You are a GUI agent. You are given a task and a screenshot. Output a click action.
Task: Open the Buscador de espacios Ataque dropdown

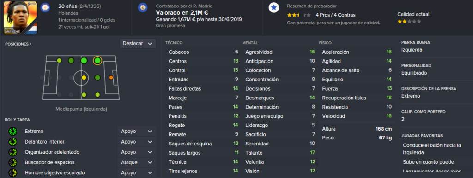click(x=137, y=162)
